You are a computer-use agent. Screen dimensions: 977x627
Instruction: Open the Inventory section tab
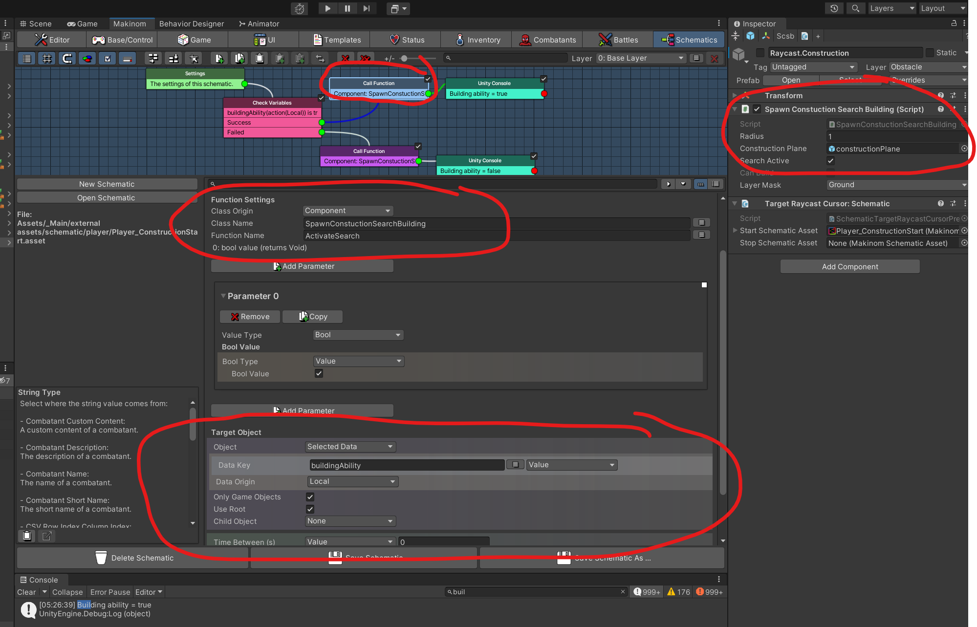point(477,40)
